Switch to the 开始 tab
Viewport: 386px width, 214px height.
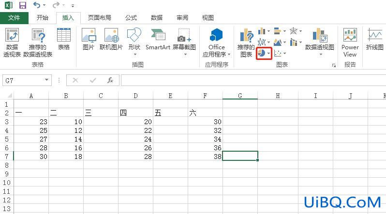pyautogui.click(x=43, y=18)
